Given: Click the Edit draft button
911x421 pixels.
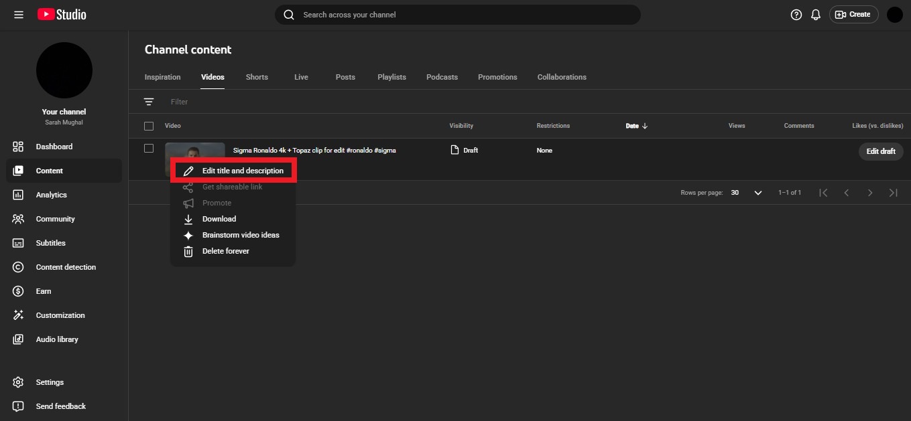Looking at the screenshot, I should (x=880, y=151).
